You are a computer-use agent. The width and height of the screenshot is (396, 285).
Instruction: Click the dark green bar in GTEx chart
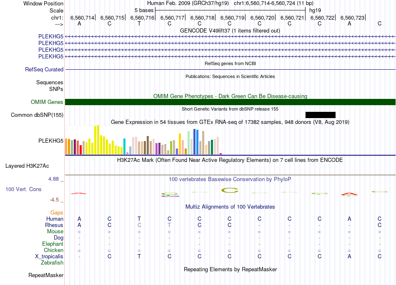point(212,147)
